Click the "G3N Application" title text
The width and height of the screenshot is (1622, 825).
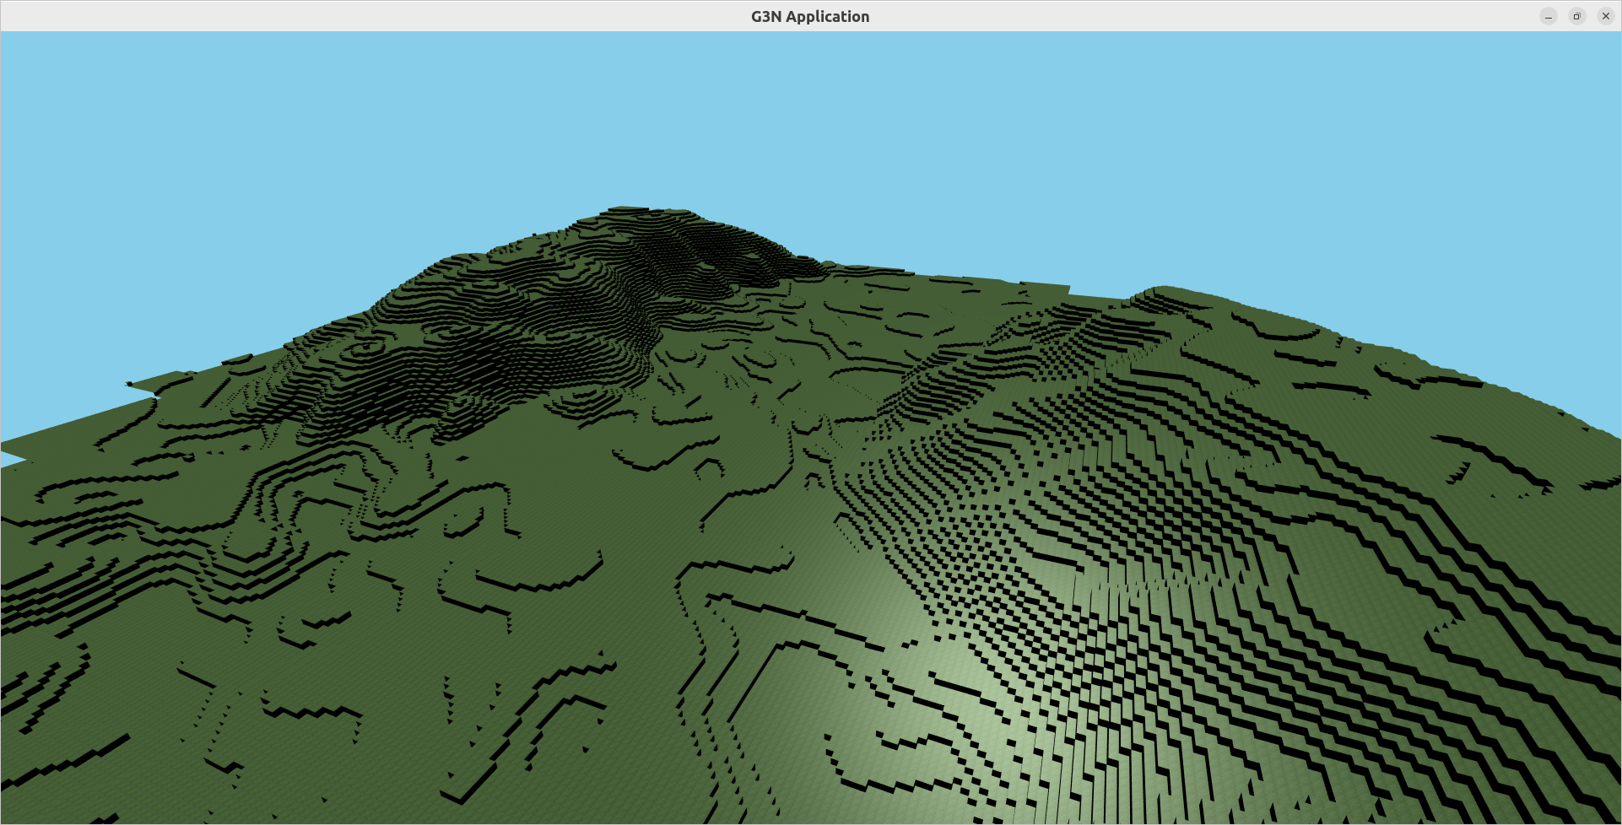click(809, 17)
